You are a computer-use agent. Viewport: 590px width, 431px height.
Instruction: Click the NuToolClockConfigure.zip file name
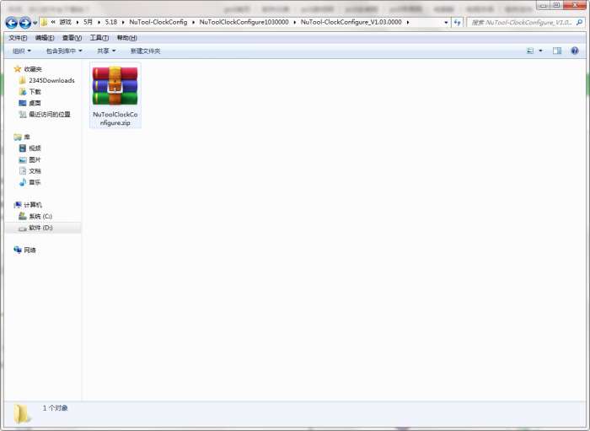pyautogui.click(x=115, y=119)
